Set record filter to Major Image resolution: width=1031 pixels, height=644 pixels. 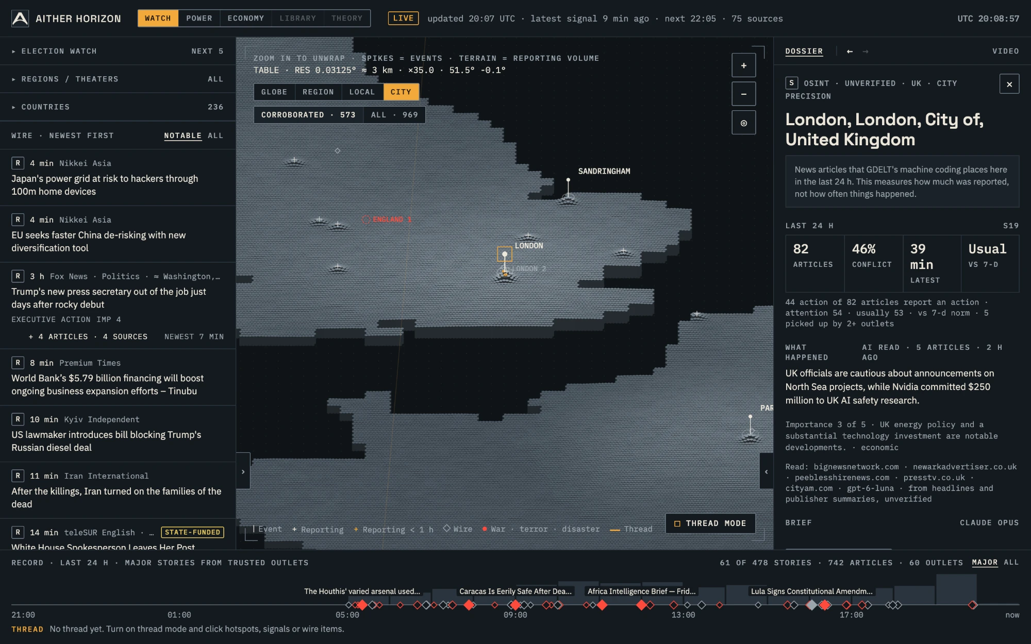[x=985, y=563]
